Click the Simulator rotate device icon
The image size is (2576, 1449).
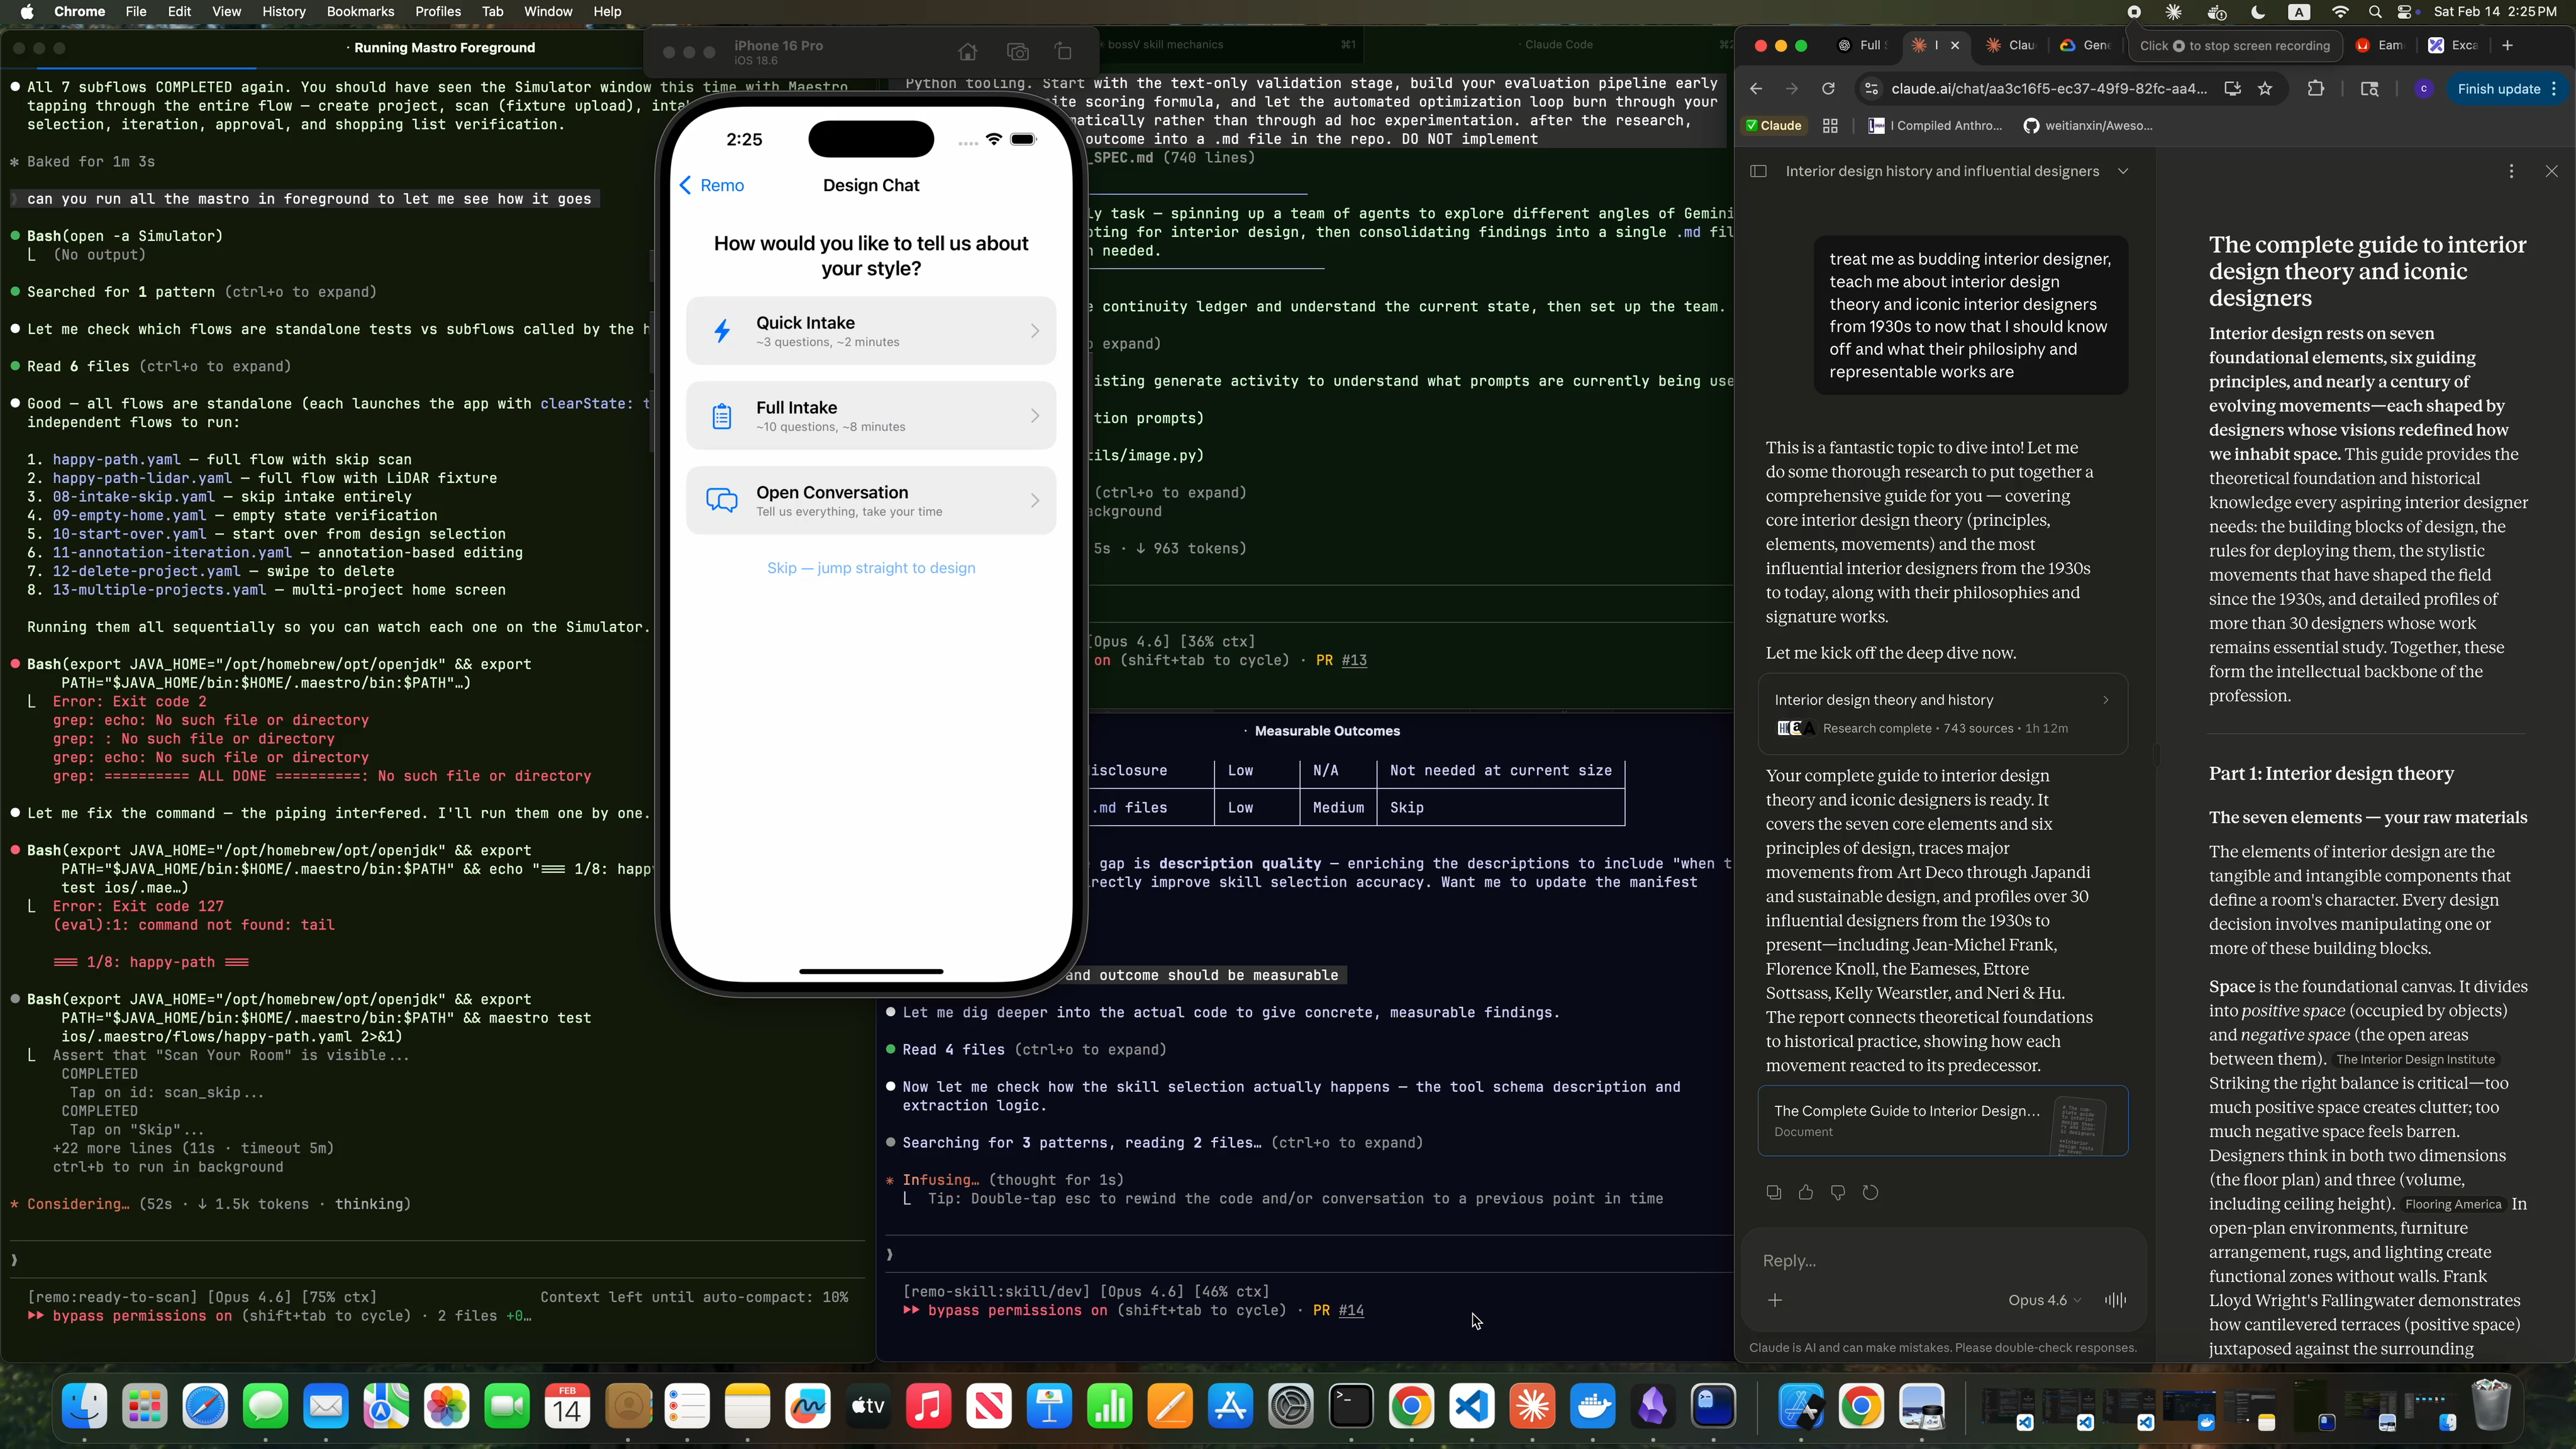click(x=1063, y=52)
